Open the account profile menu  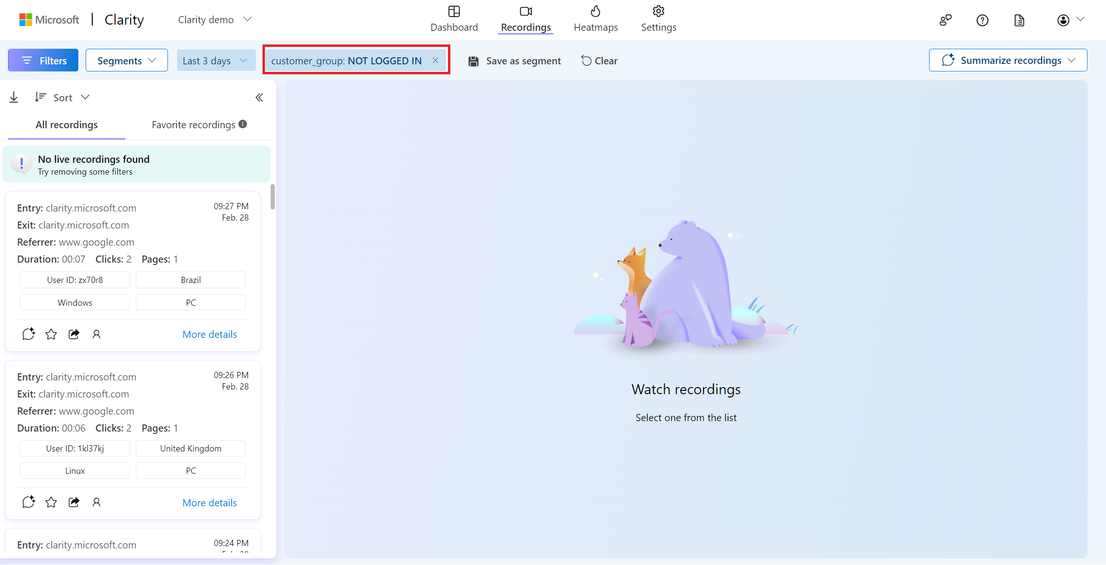(1070, 20)
